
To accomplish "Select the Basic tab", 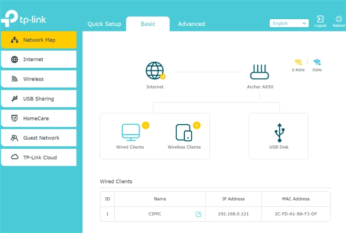I will pyautogui.click(x=148, y=24).
